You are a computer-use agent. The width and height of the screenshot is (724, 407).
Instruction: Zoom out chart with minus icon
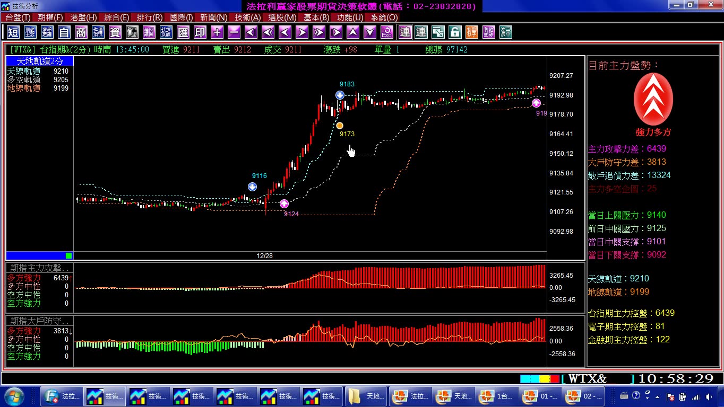coord(234,32)
